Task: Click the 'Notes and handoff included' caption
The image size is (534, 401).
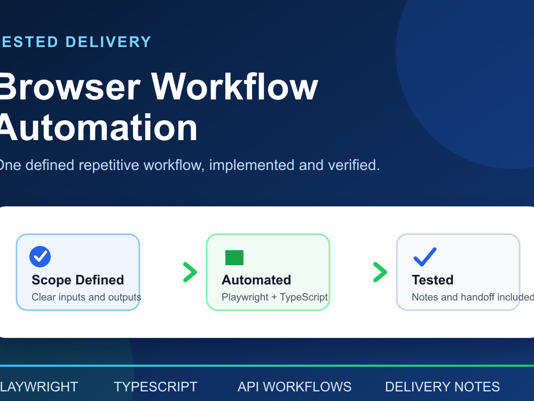Action: 473,297
